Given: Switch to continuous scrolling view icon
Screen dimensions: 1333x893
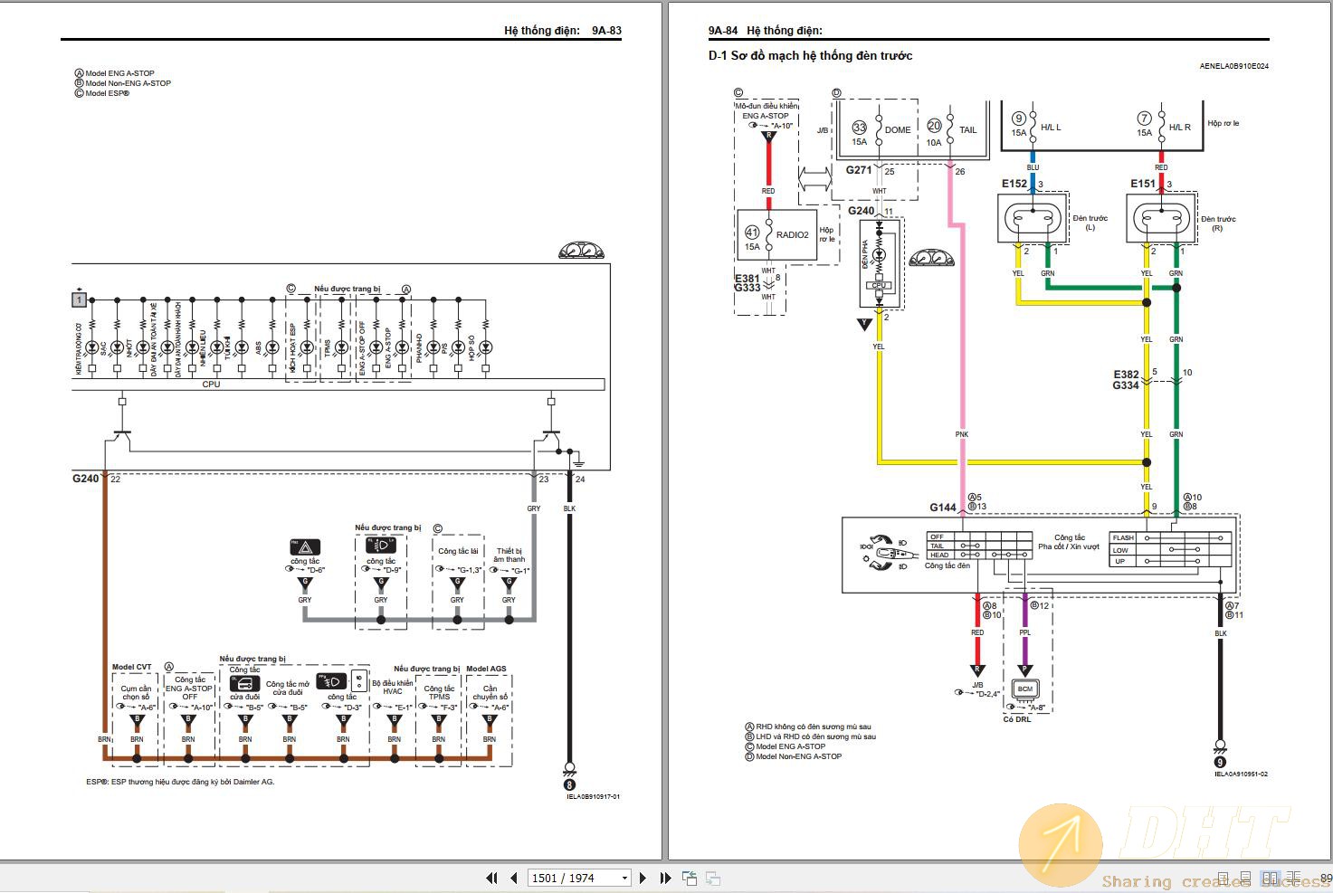Looking at the screenshot, I should click(1248, 879).
